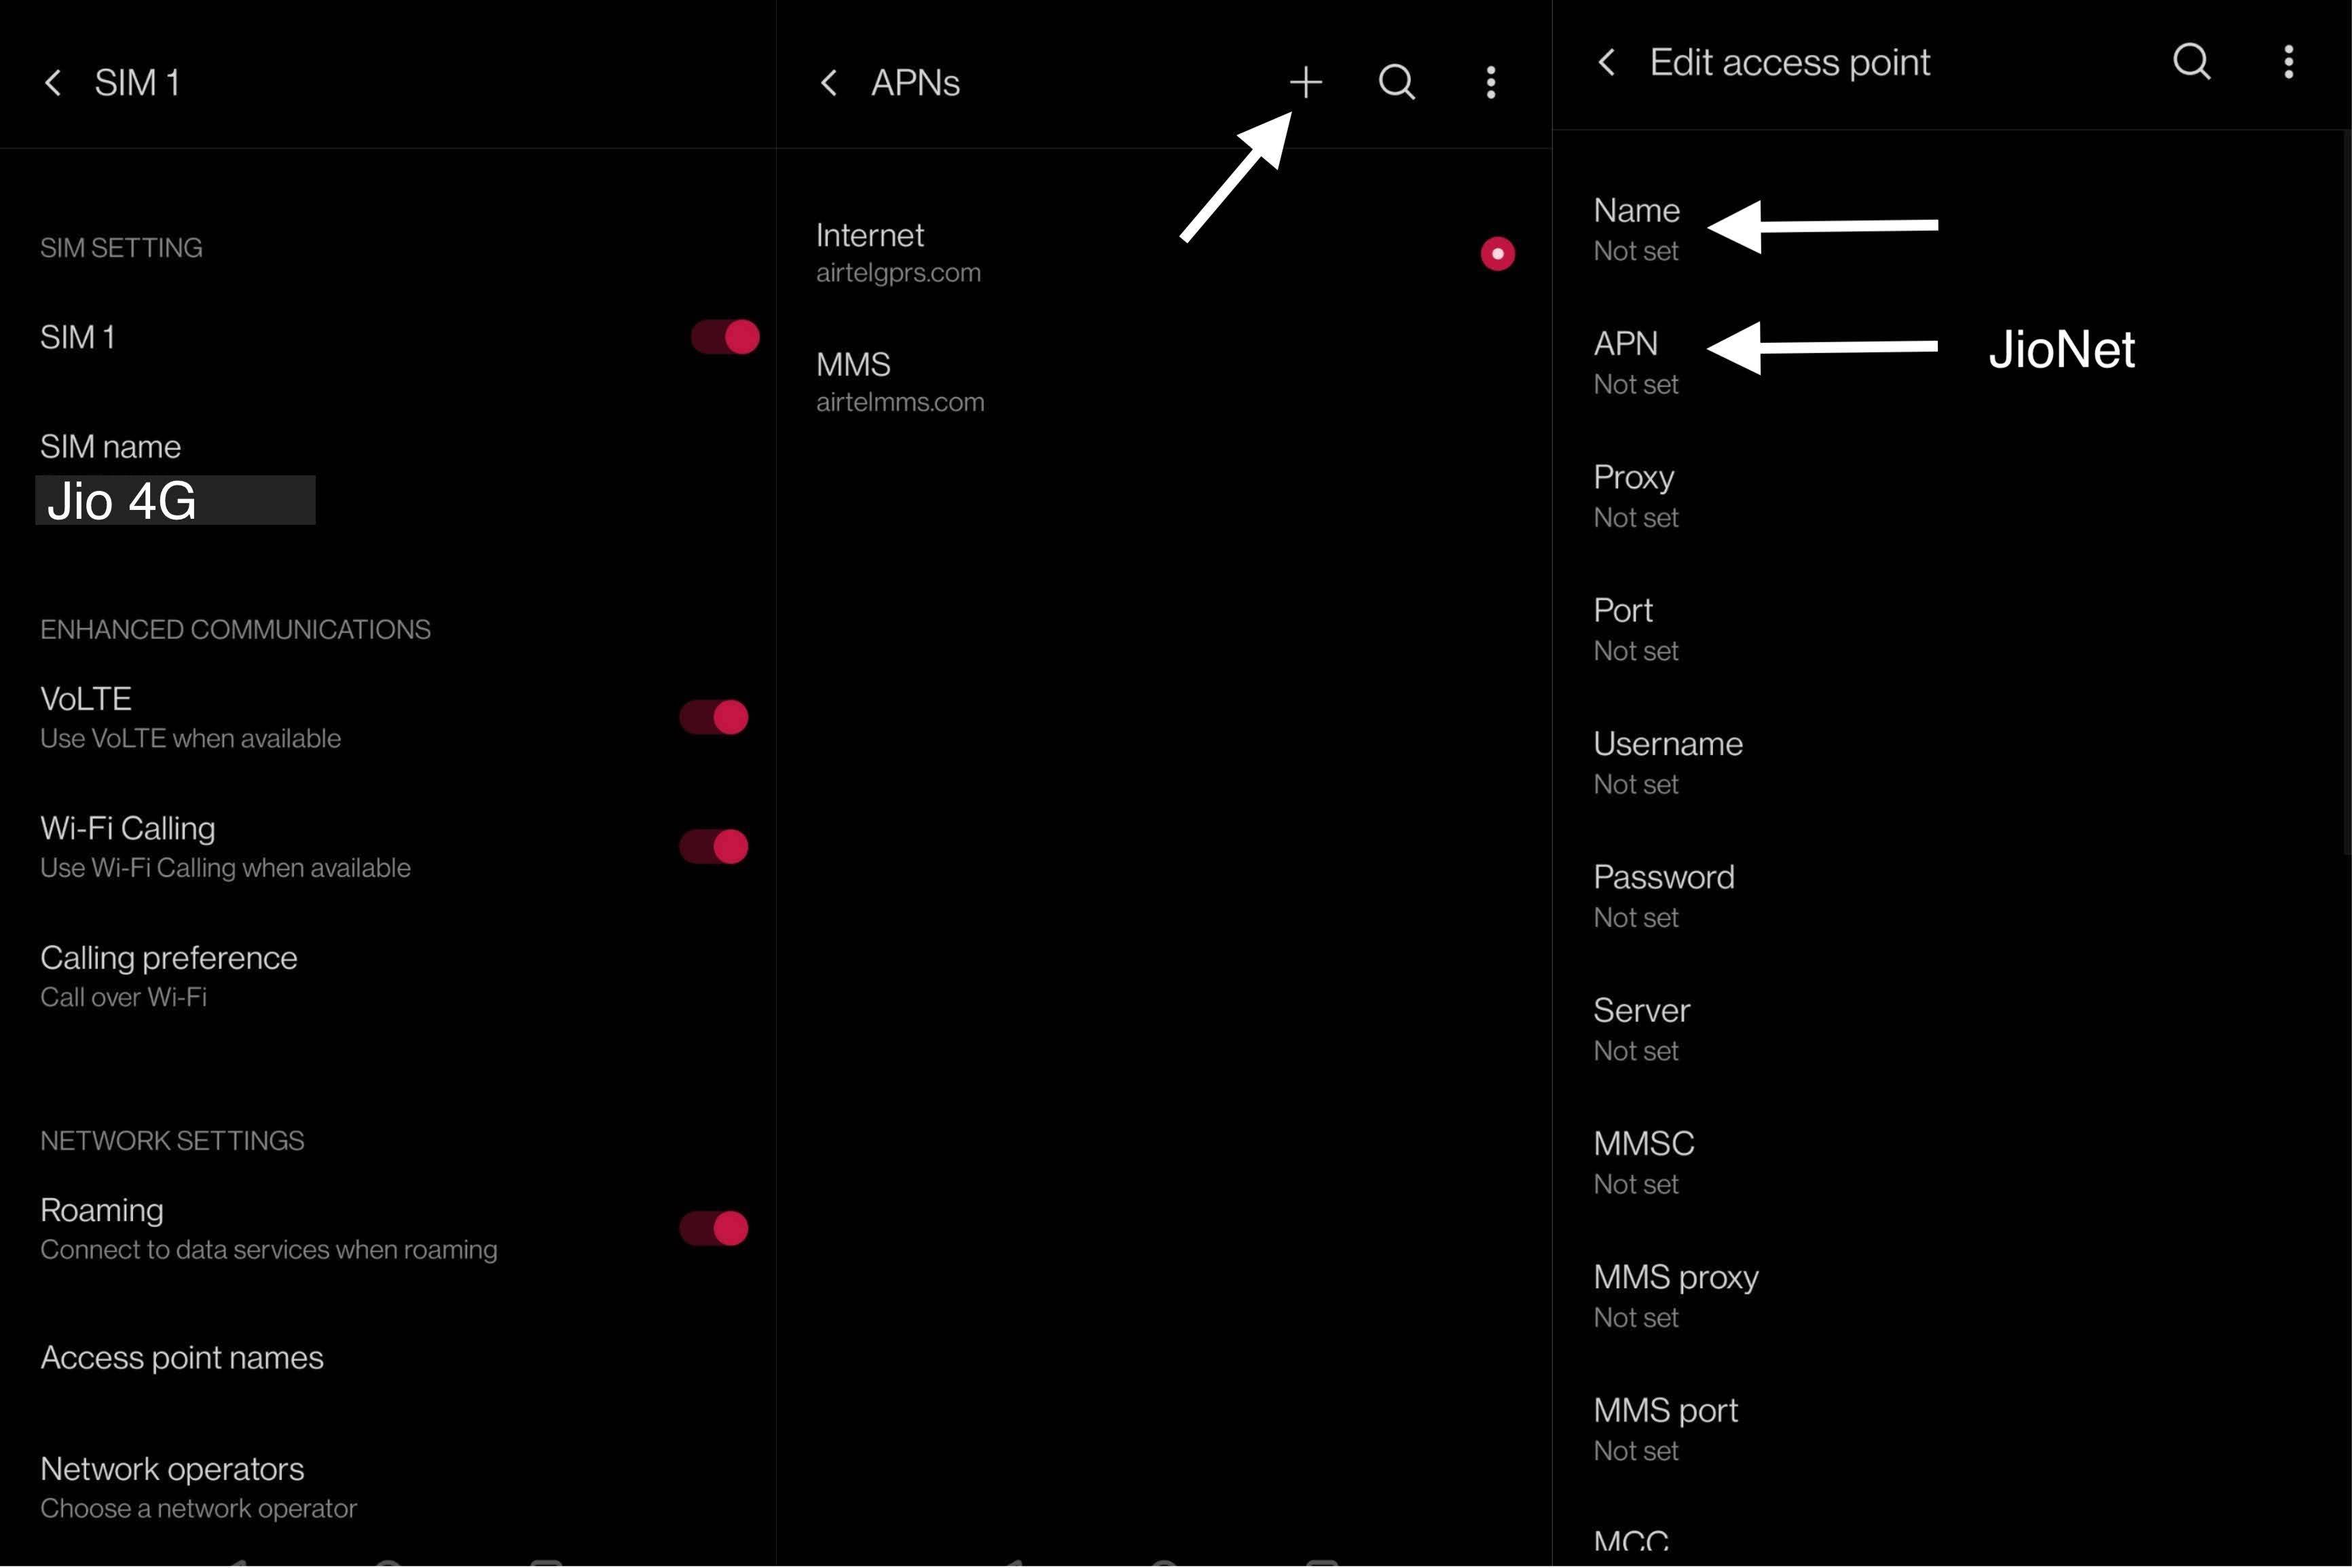Open Access point names settings
The image size is (2352, 1568).
(182, 1357)
